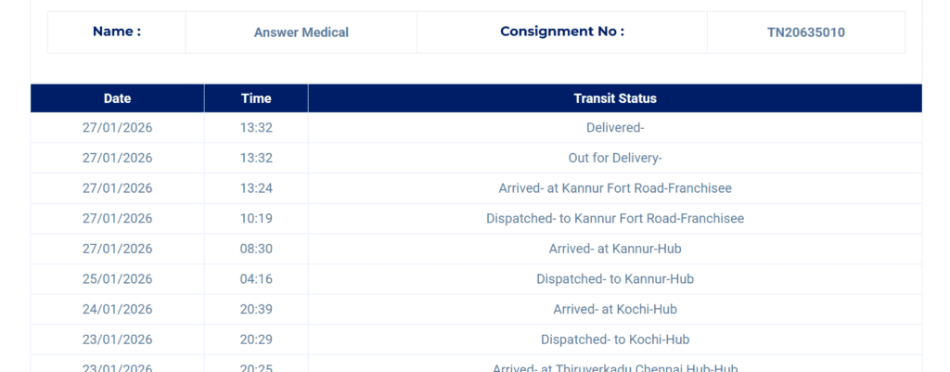
Task: Click the Arrived- at Kannur-Hub status
Action: 614,249
